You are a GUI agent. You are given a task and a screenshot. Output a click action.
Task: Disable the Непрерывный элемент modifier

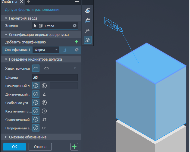[36, 128]
